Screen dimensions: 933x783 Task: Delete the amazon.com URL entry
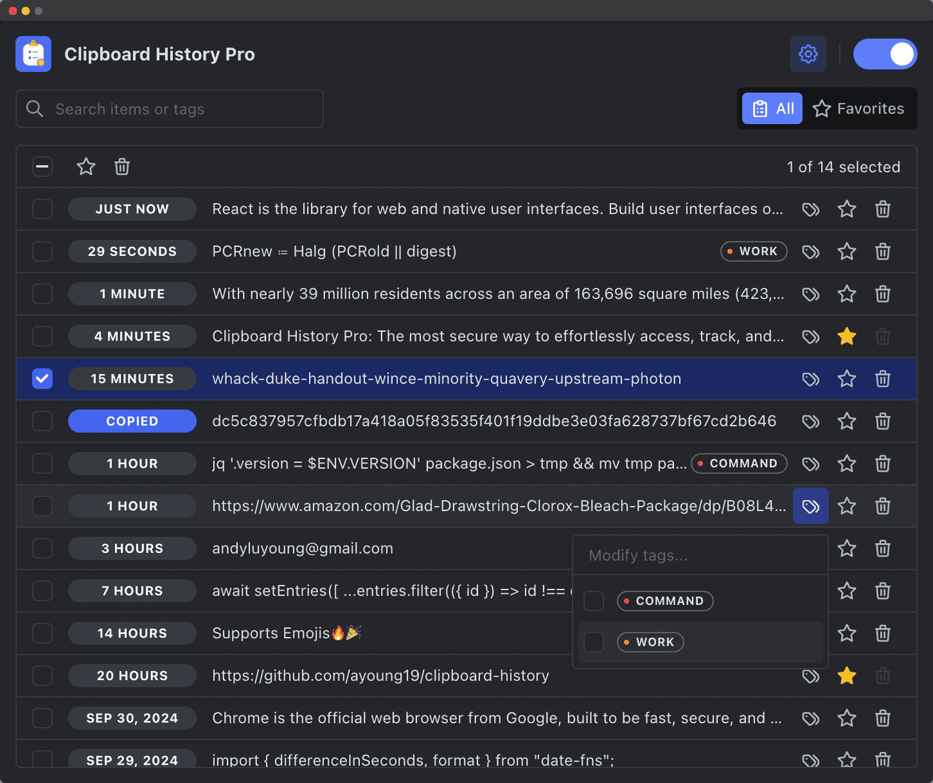[x=883, y=506]
